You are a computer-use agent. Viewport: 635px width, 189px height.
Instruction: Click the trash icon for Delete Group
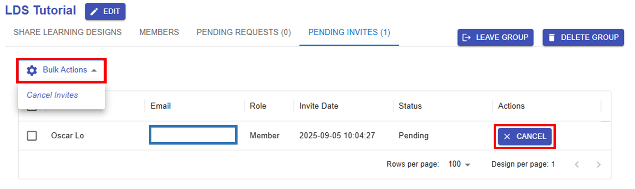click(552, 37)
